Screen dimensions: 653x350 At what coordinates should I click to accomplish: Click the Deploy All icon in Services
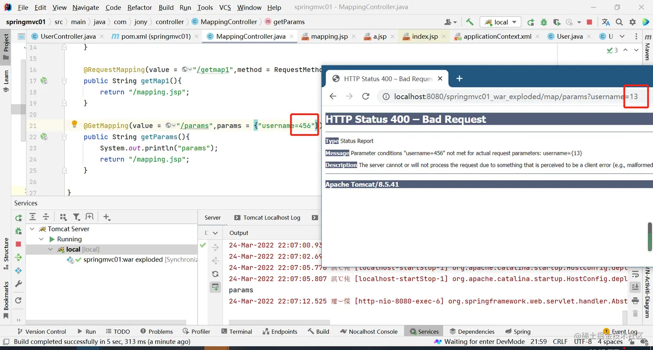(x=18, y=257)
